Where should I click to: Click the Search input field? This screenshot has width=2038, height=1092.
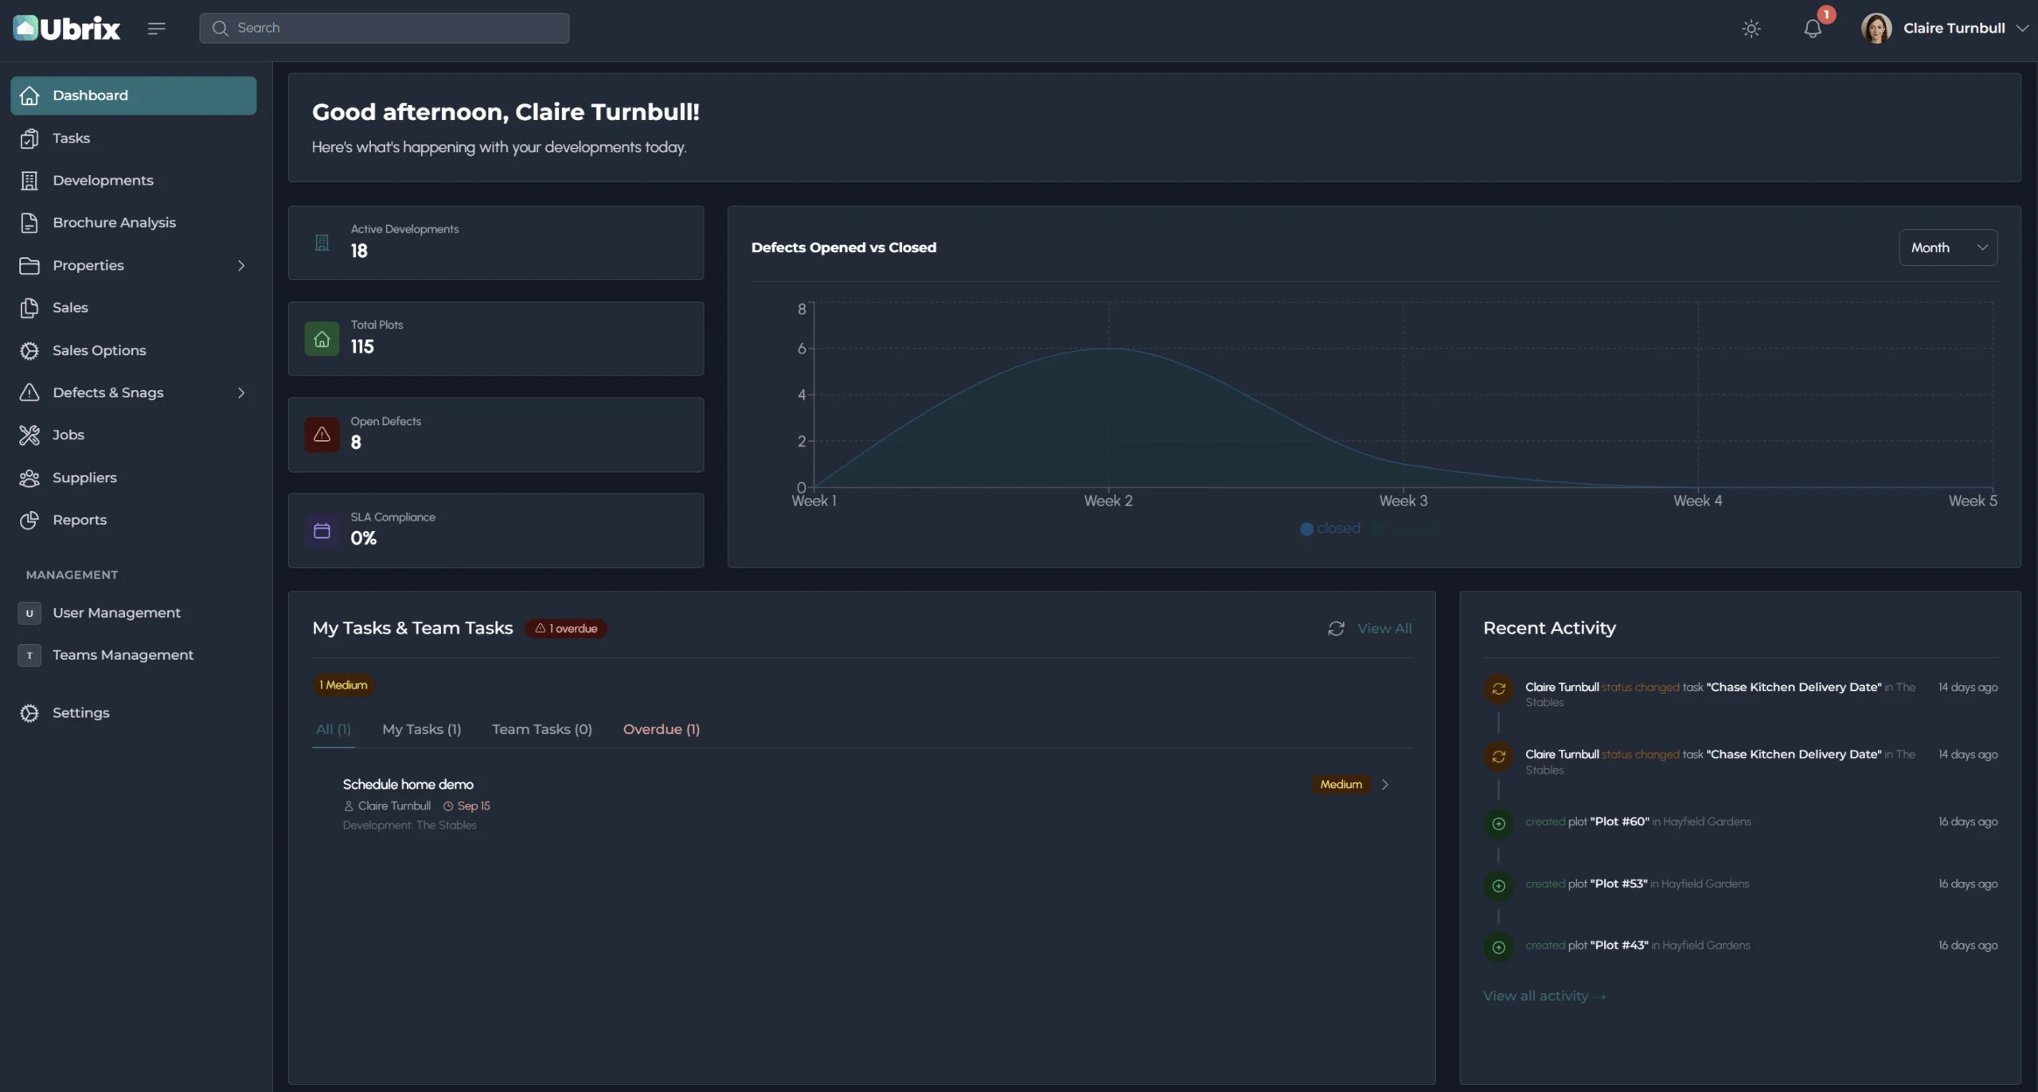(x=384, y=29)
